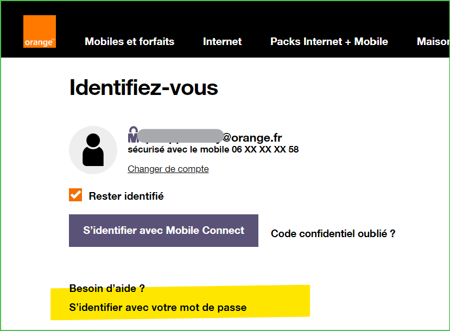Click Code confidentiel oublié ? link
The image size is (450, 331).
[x=333, y=234]
